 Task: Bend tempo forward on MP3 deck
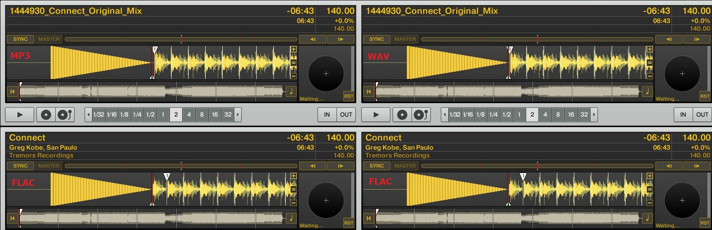pos(341,39)
